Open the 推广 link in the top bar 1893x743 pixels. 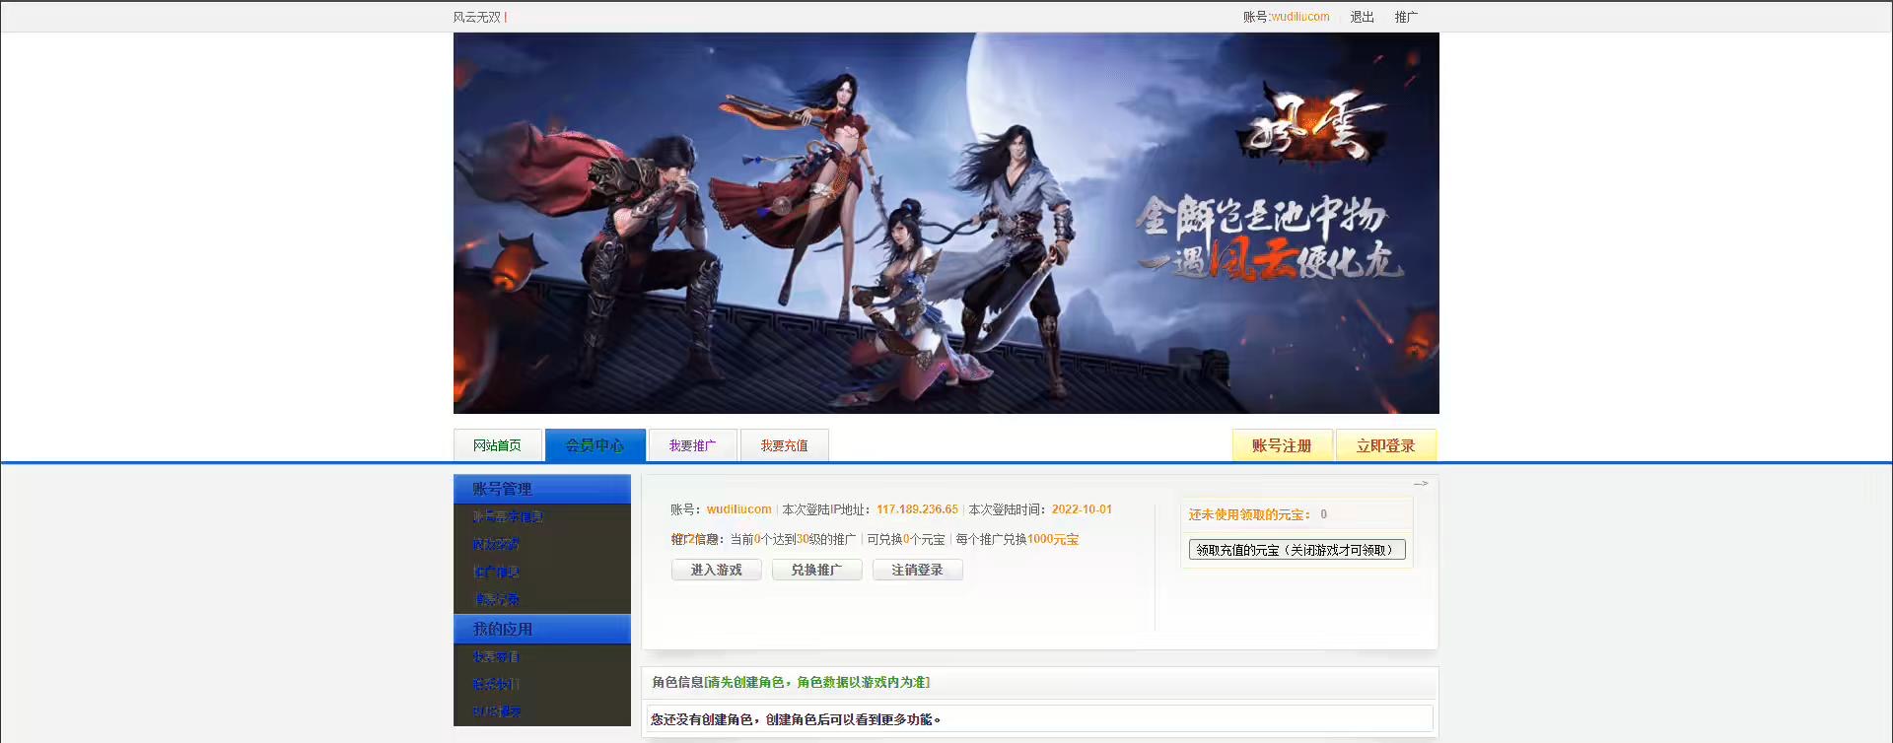(x=1406, y=17)
